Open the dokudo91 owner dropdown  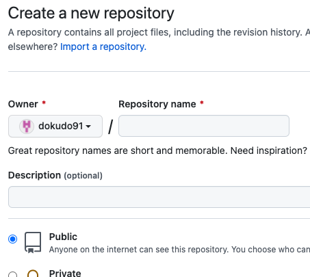(x=55, y=126)
